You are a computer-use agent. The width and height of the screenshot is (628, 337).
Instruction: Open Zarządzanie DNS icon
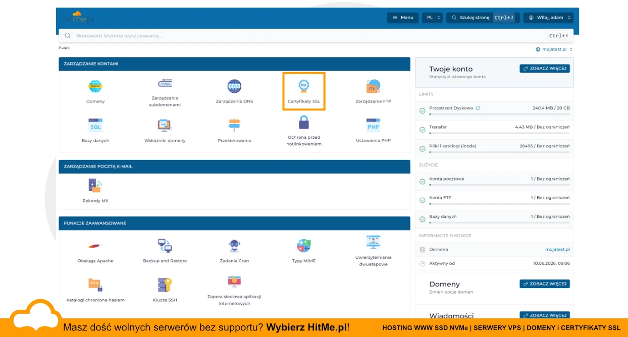(234, 86)
